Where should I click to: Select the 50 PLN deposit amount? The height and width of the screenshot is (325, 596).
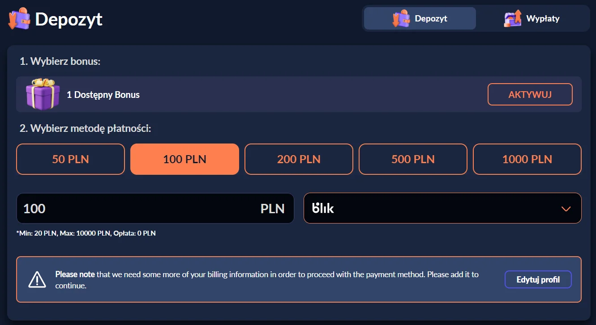70,159
